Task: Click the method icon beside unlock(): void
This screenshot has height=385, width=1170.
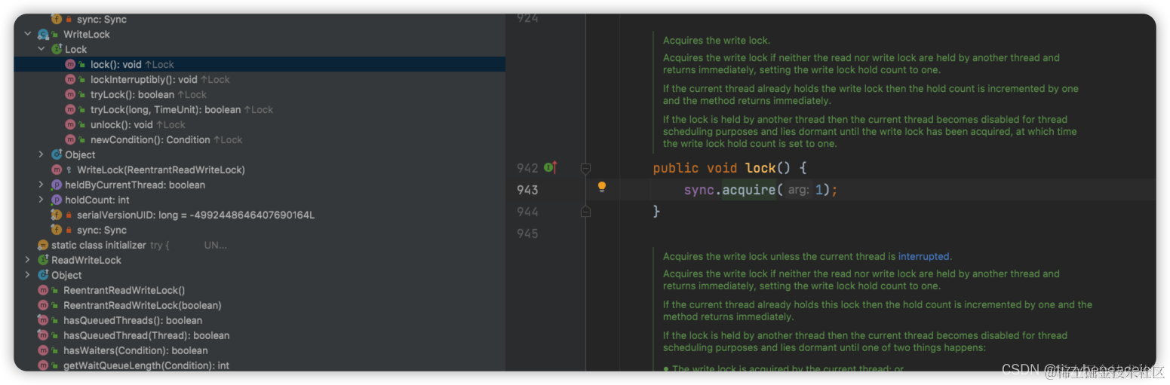Action: [70, 125]
